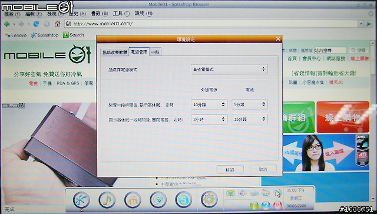Viewport: 377px width, 214px height.
Task: Open the Forward button history dropdown arrow
Action: coord(29,24)
